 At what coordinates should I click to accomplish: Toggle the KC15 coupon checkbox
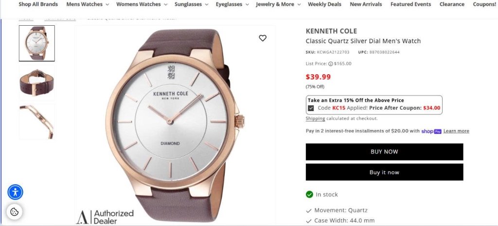coord(311,108)
